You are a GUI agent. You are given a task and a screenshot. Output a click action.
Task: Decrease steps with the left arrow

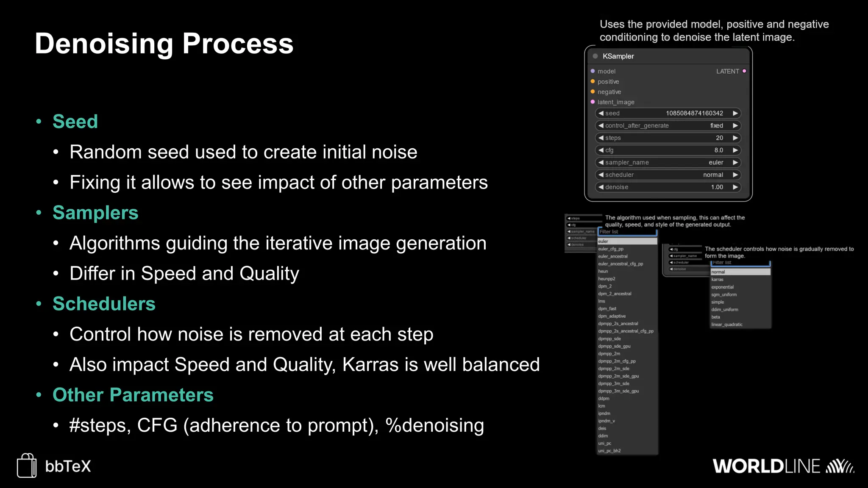(601, 138)
